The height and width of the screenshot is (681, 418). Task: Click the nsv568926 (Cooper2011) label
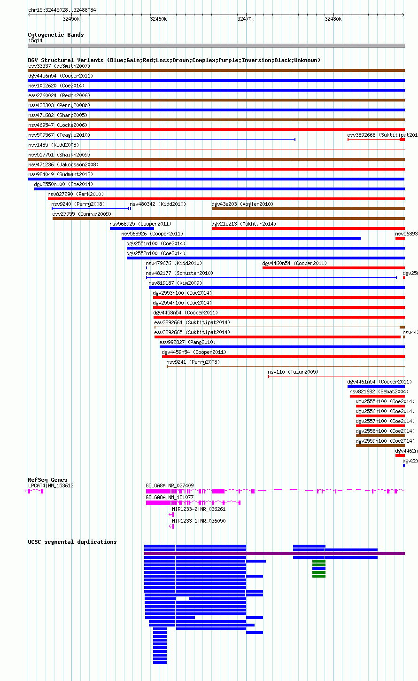[152, 234]
